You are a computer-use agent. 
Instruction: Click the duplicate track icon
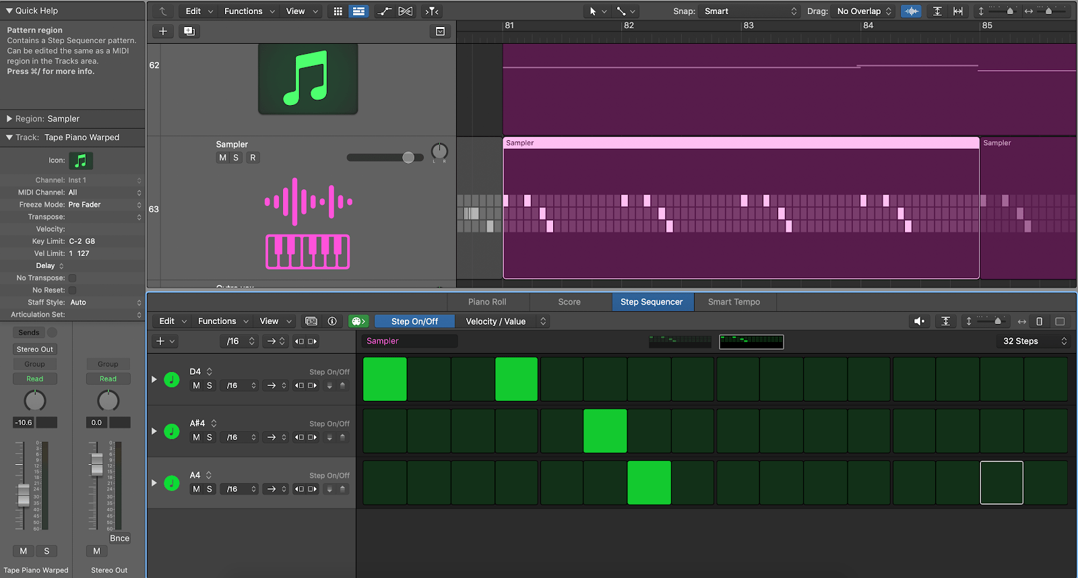click(189, 32)
